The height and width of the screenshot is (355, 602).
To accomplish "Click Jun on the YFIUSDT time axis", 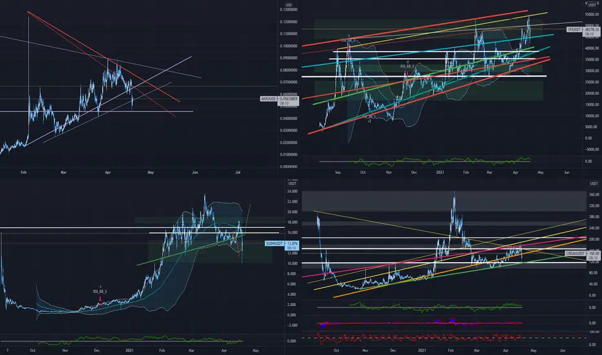I will 566,172.
